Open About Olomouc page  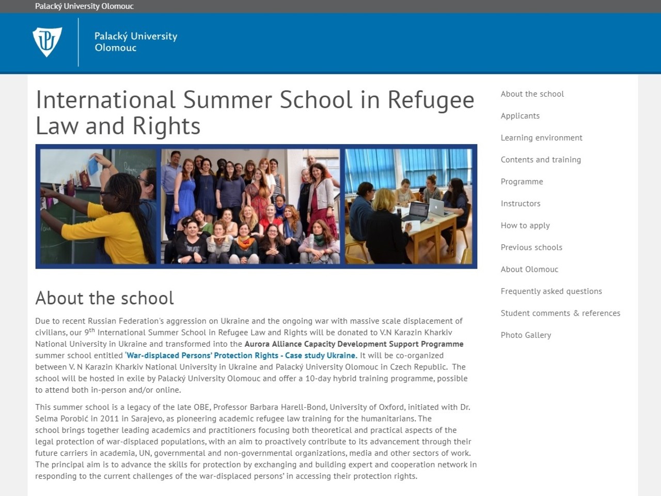(x=529, y=269)
